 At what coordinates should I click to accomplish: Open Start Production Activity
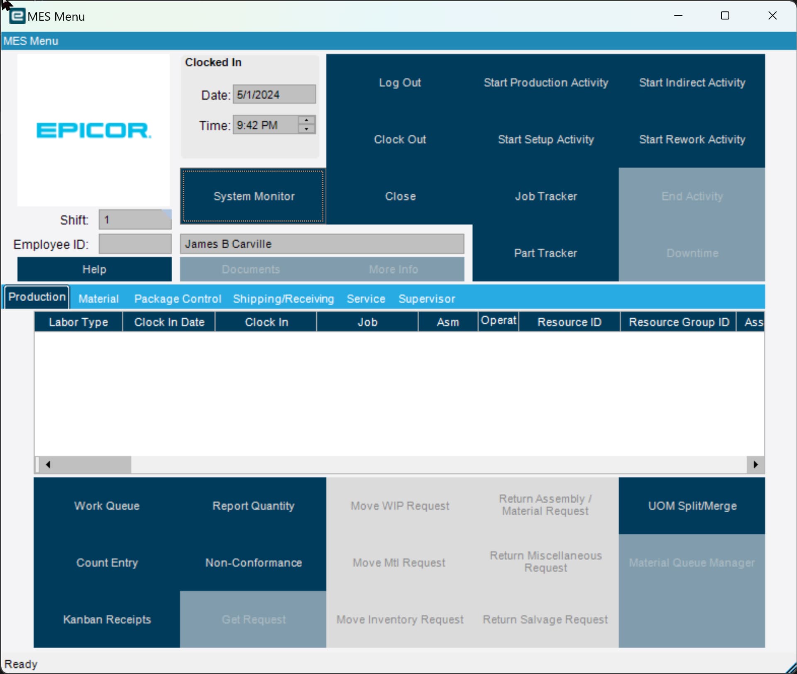(545, 83)
